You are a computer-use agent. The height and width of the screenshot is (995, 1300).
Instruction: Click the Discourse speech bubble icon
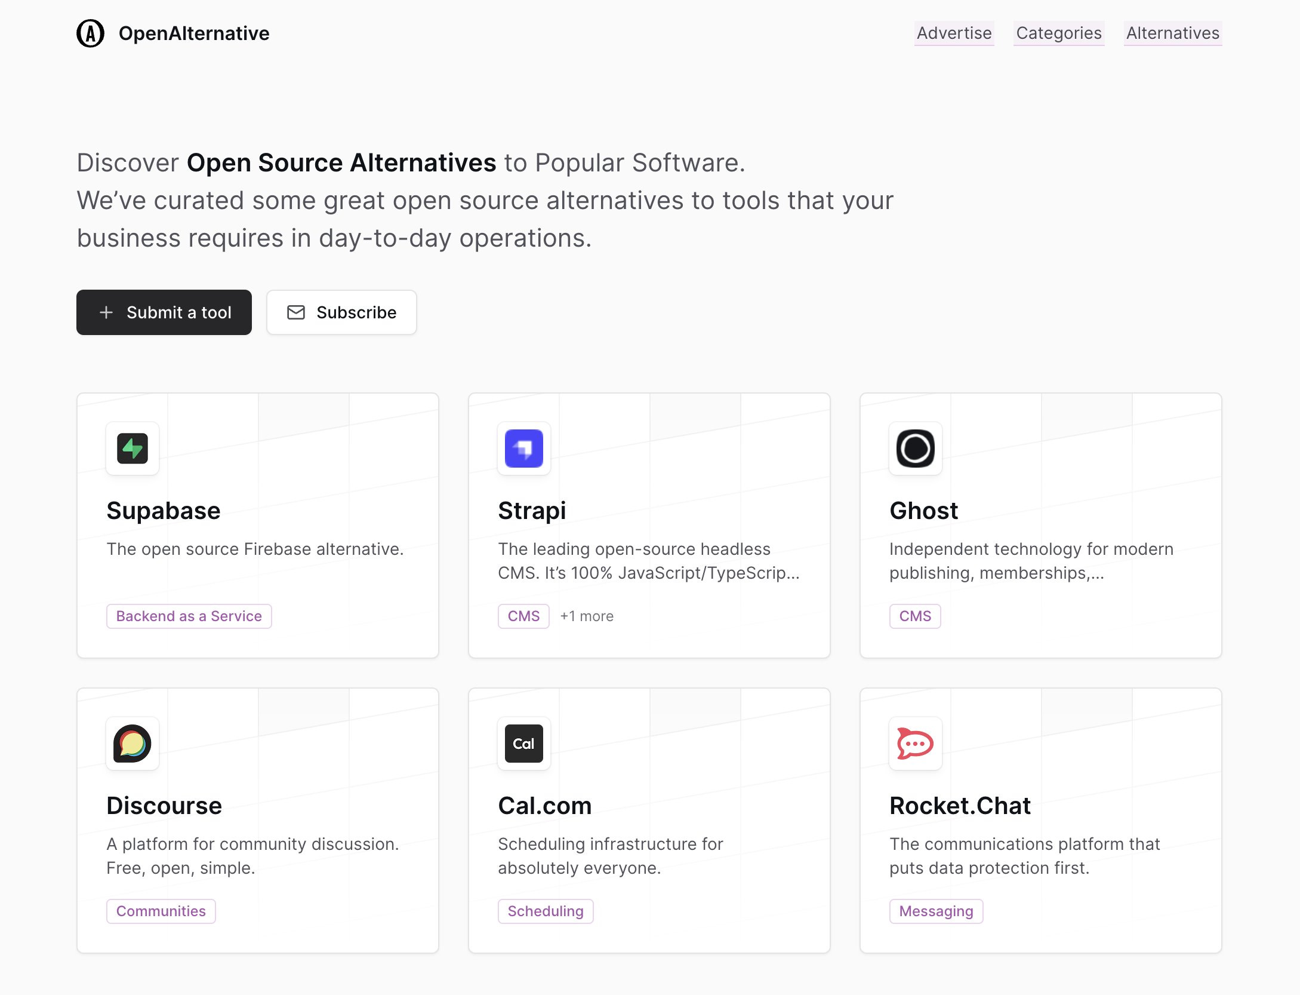pos(133,744)
